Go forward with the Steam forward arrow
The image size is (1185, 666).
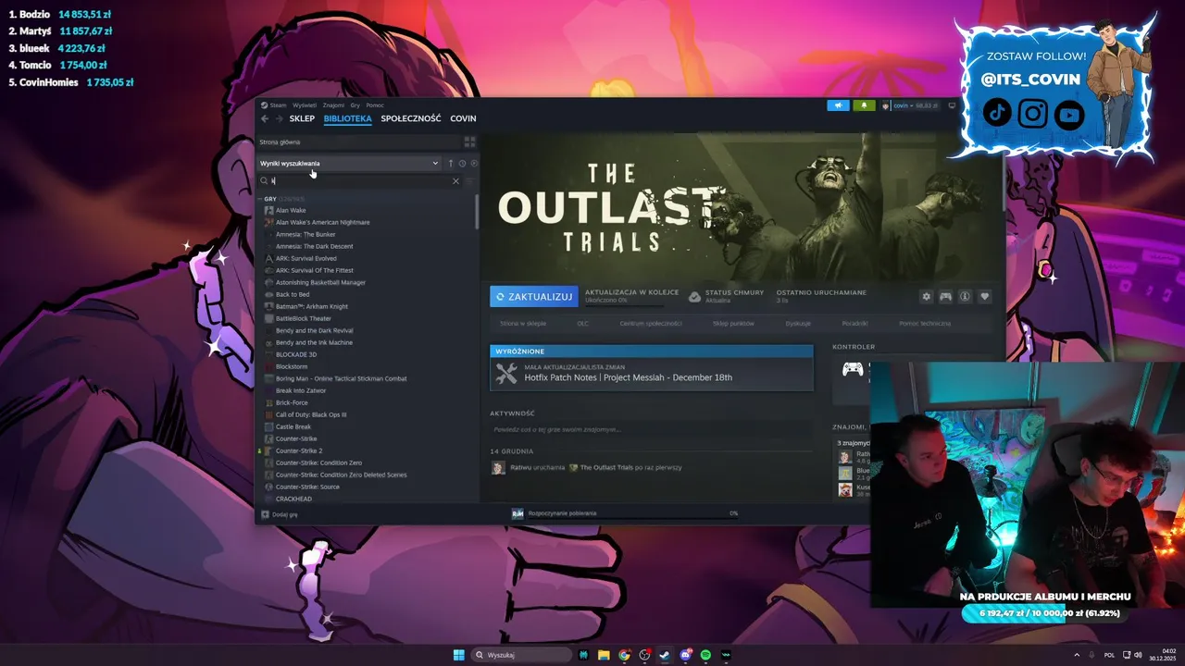[279, 118]
